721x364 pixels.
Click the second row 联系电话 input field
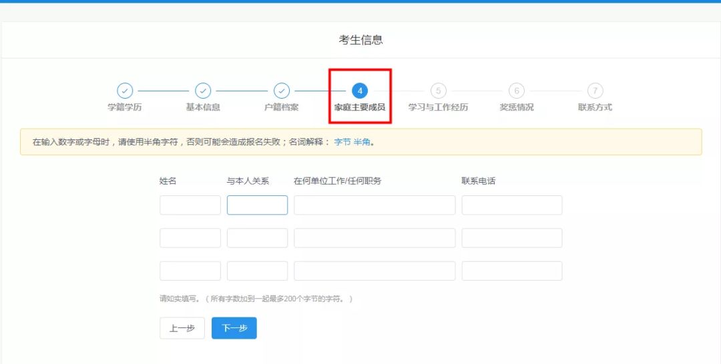[x=512, y=238]
